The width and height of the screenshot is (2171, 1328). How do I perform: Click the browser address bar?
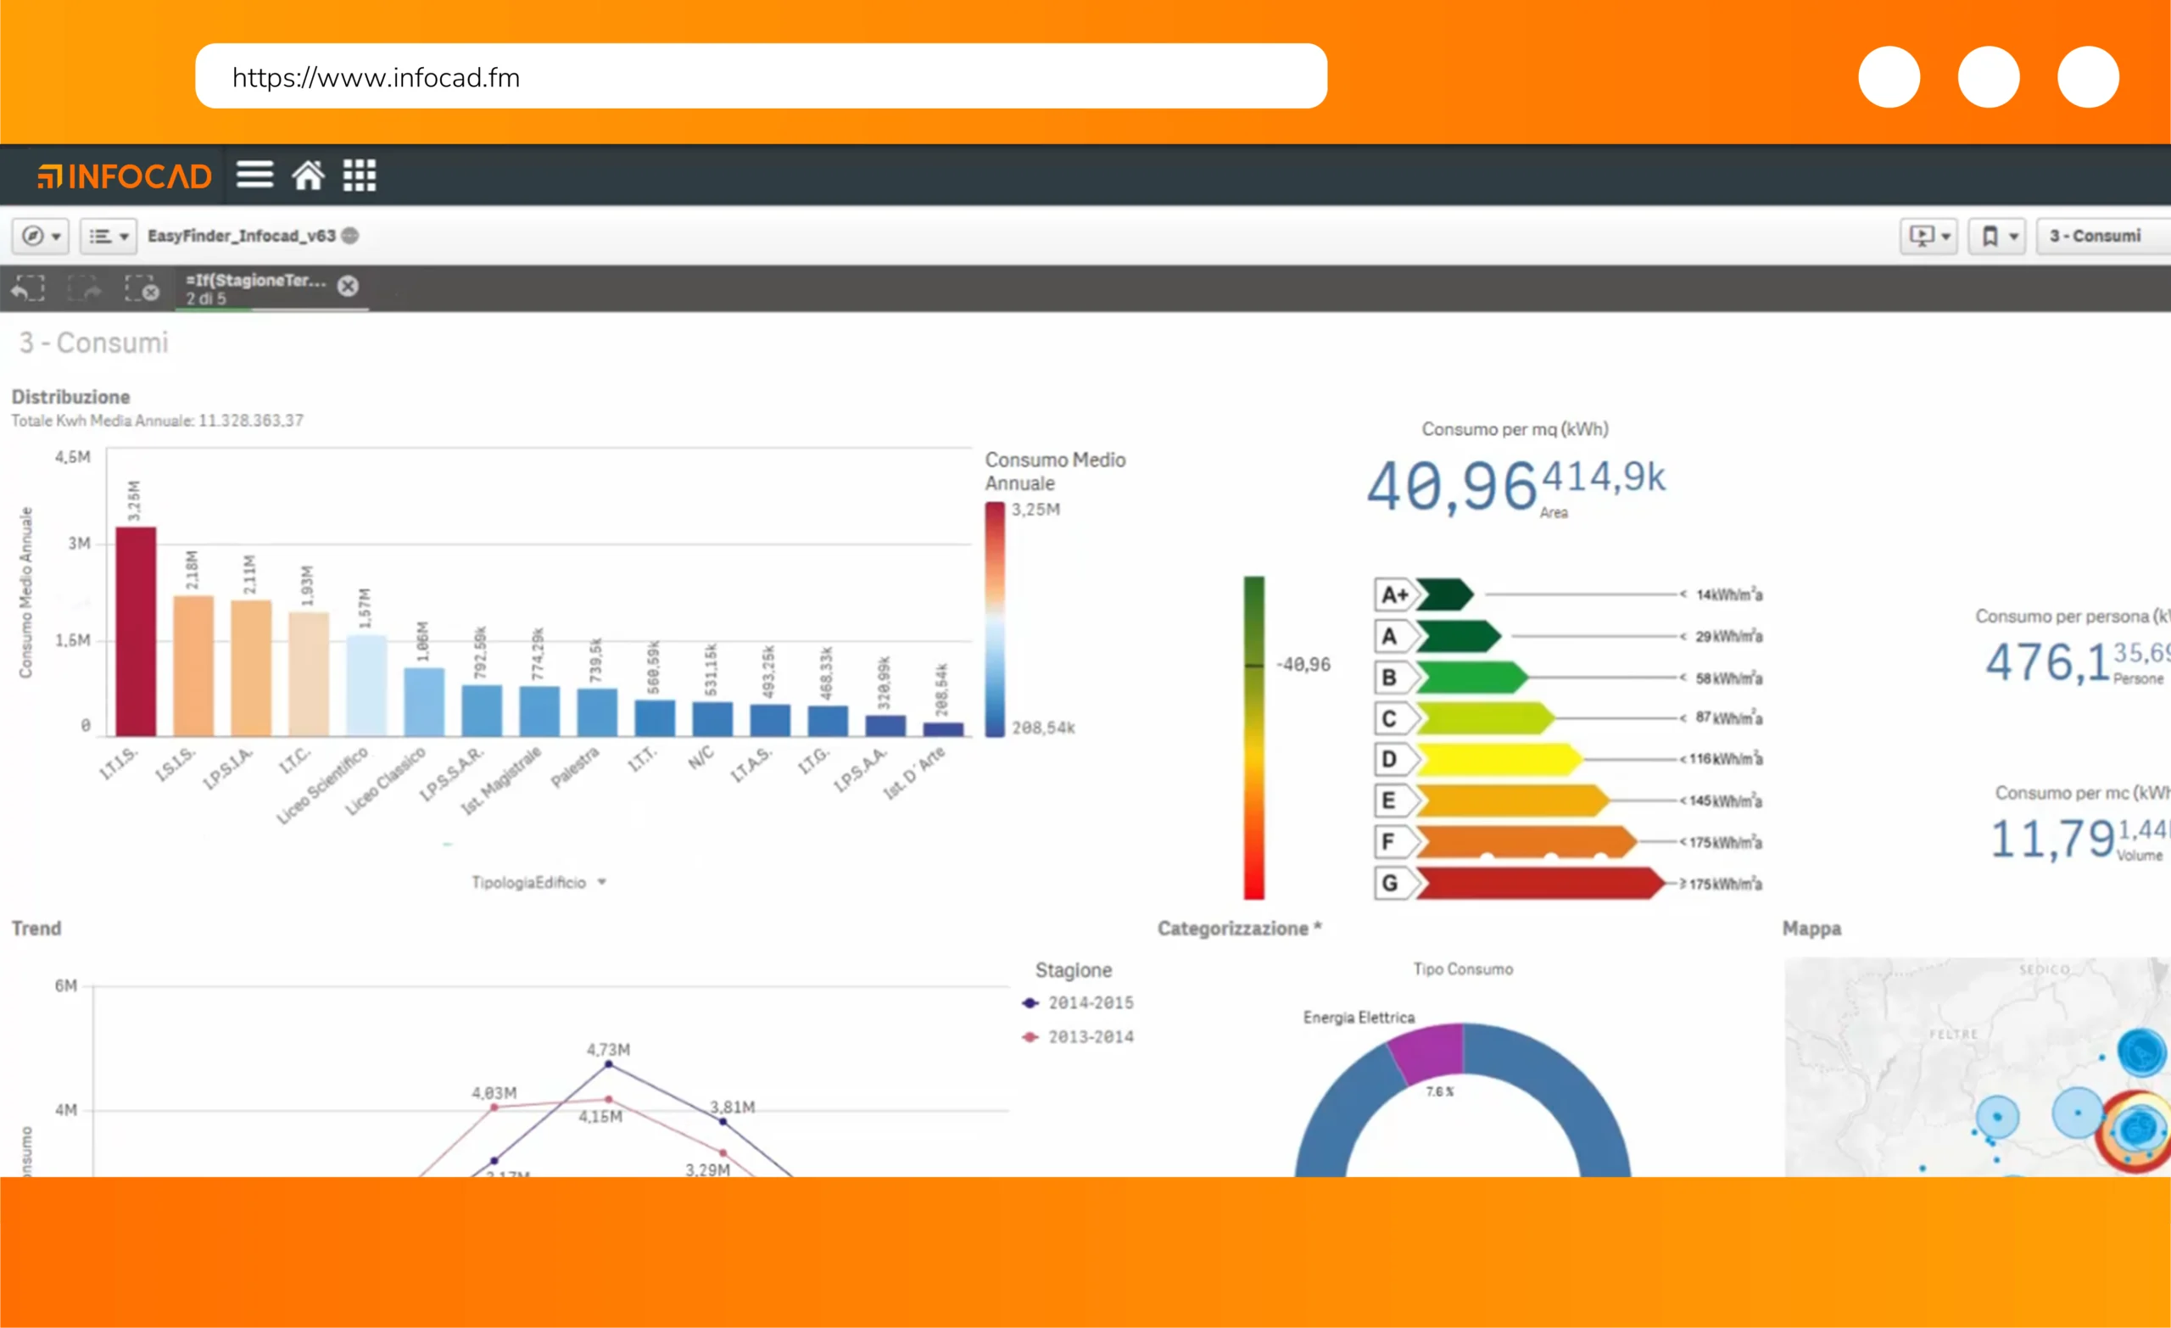[x=762, y=76]
